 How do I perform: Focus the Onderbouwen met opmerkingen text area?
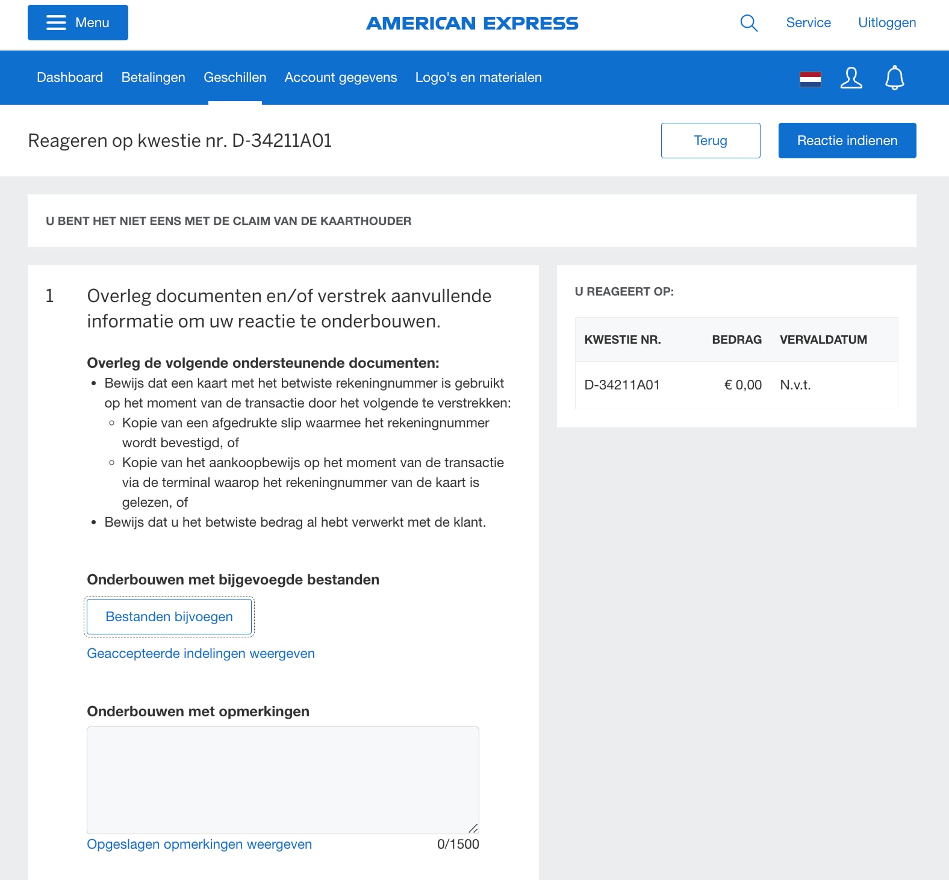(282, 779)
